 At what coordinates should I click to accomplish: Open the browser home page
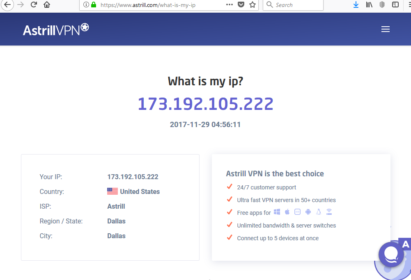click(47, 5)
